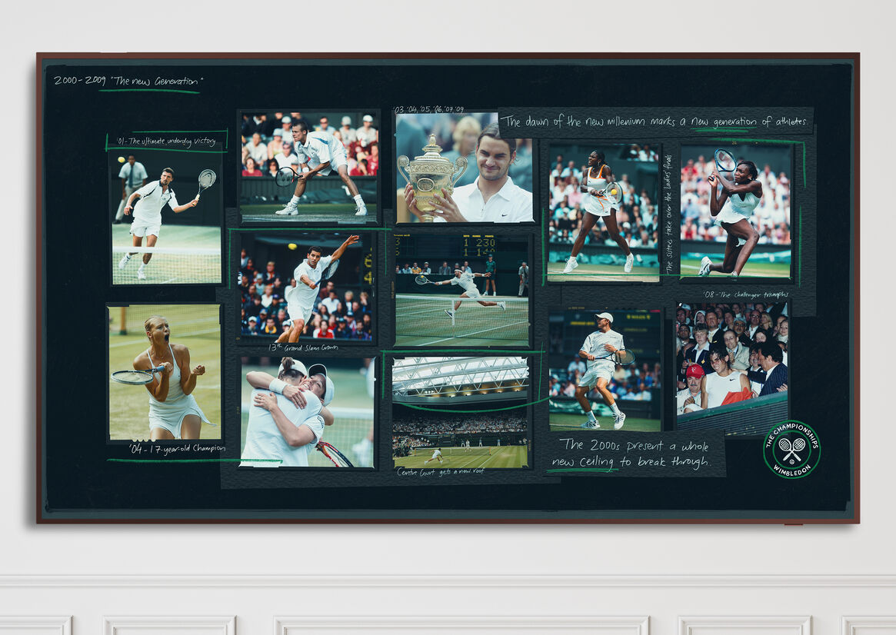Click the photo of two players hugging
The width and height of the screenshot is (896, 635).
(x=307, y=413)
